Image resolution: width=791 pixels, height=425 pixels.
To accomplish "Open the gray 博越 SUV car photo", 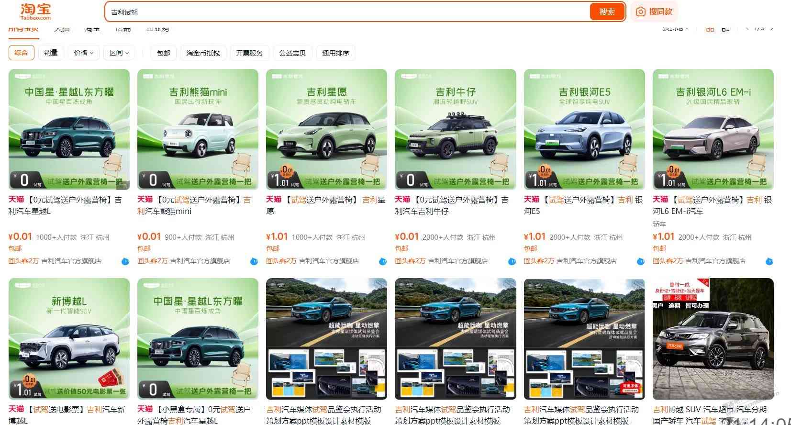I will 713,339.
